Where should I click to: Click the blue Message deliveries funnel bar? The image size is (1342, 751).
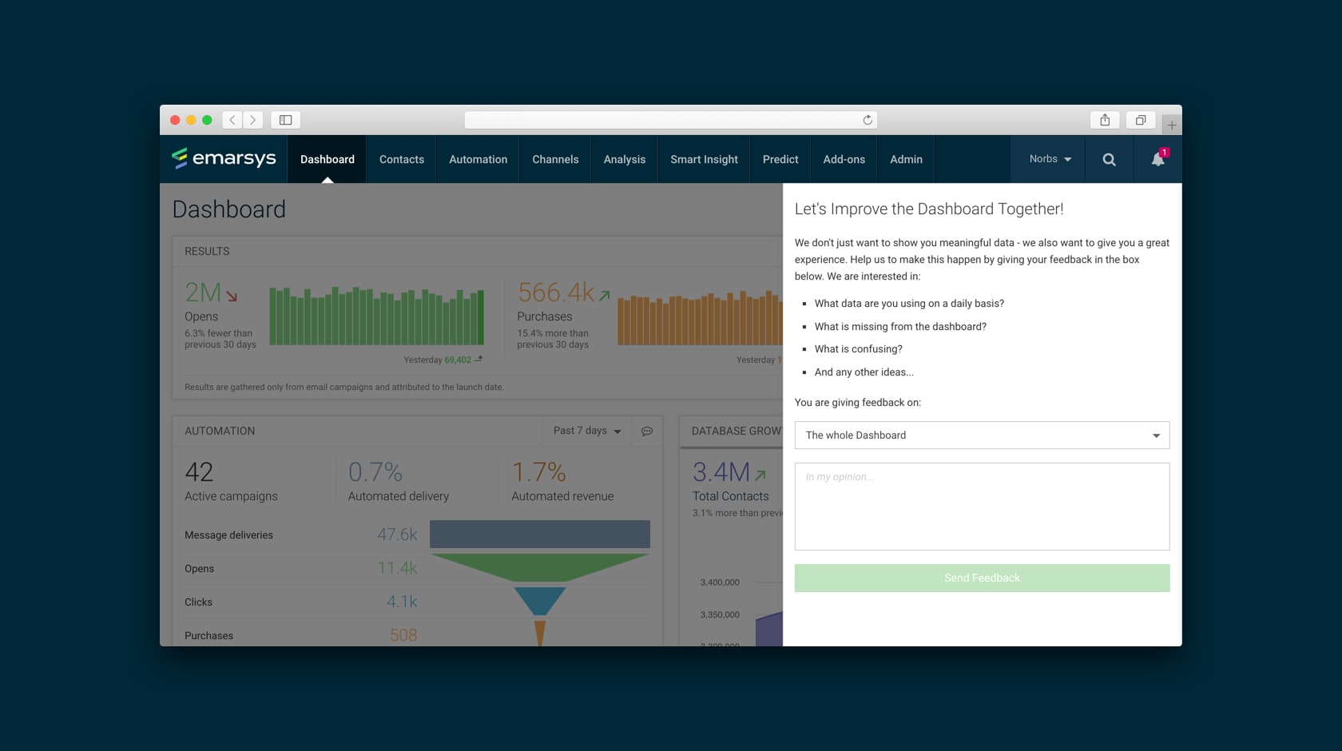point(539,534)
